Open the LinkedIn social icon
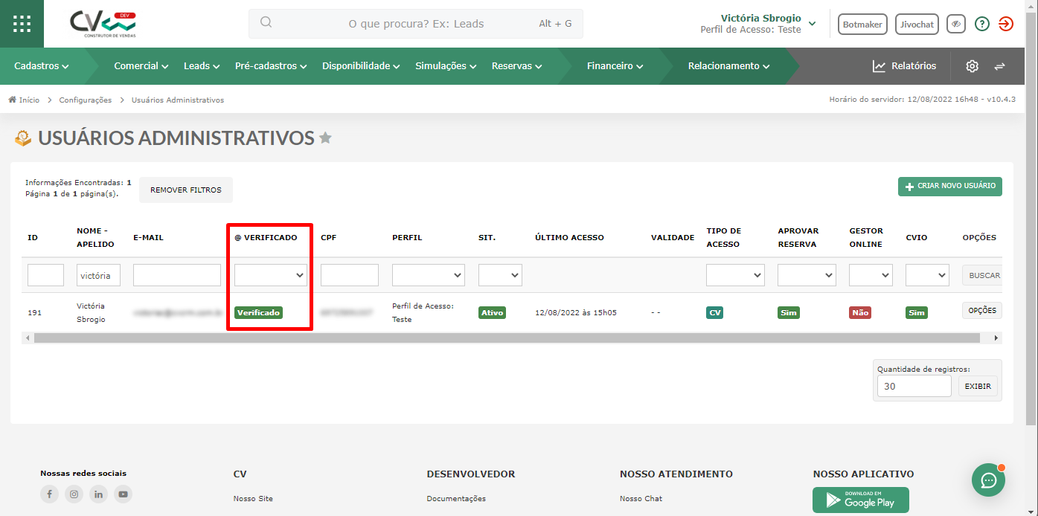Viewport: 1038px width, 516px height. point(98,494)
